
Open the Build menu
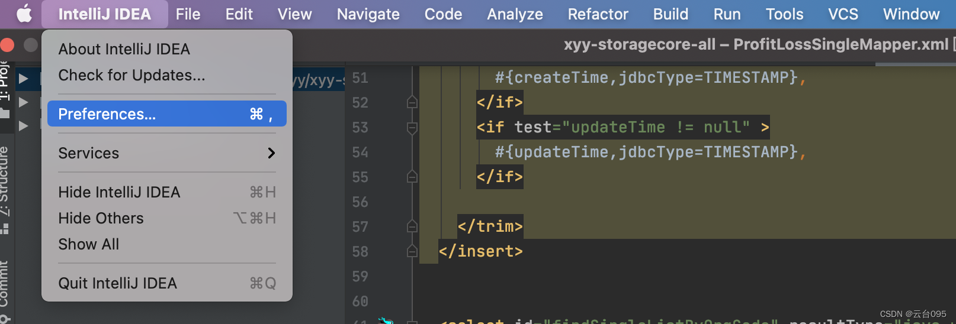click(671, 14)
